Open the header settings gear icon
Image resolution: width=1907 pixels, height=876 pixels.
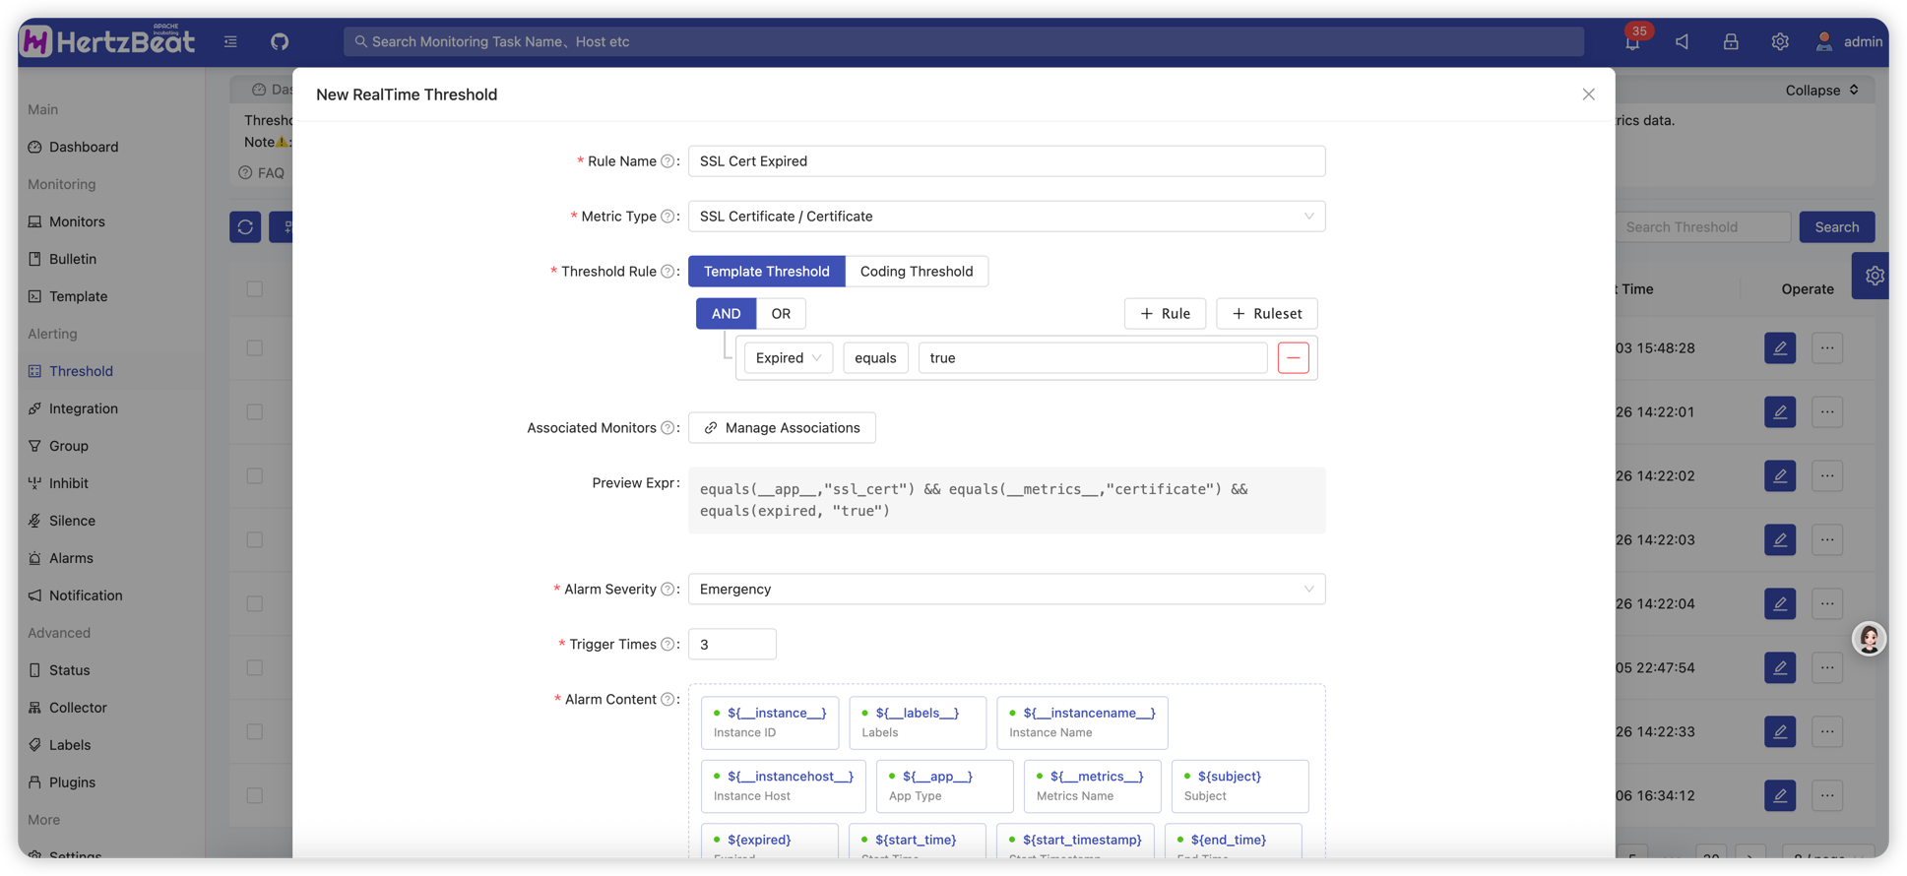pyautogui.click(x=1779, y=41)
